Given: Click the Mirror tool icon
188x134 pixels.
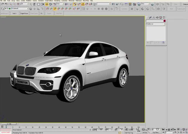Looking at the screenshot, I should point(113,4).
